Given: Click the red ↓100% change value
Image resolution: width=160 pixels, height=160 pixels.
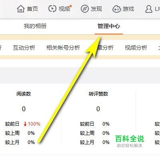Looking at the screenshot, I should click(32, 124).
